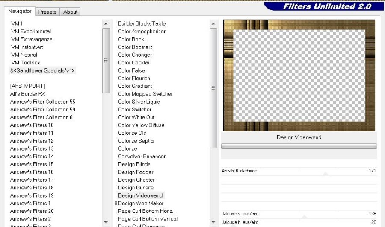Select the Color Atmospherizer filter
Viewport: 385px width, 227px height.
pyautogui.click(x=142, y=32)
